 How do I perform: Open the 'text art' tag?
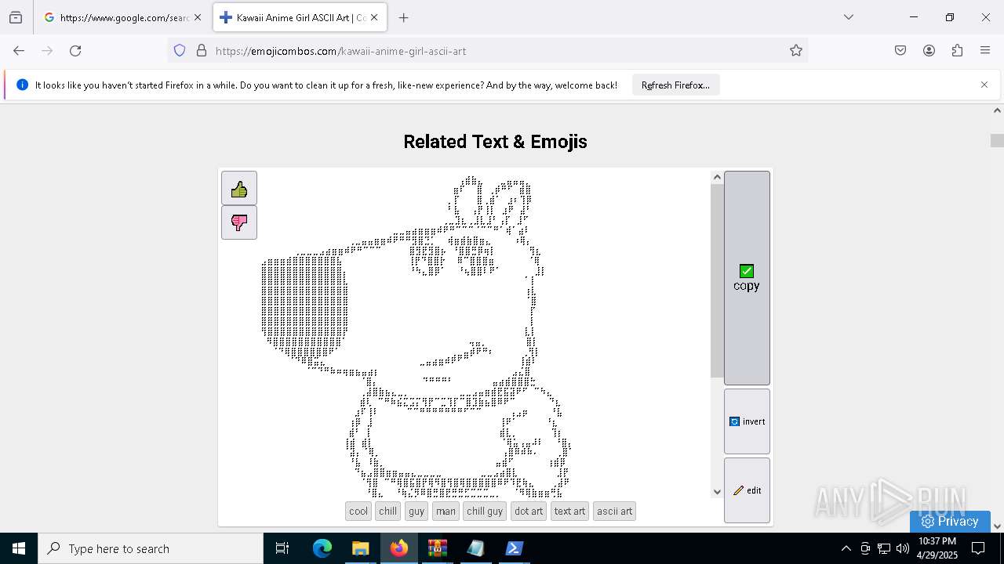(569, 512)
